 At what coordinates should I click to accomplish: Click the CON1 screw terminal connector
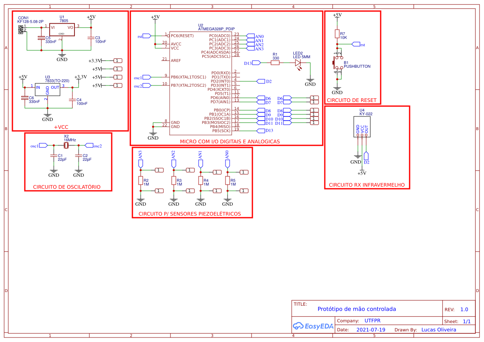tap(21, 29)
